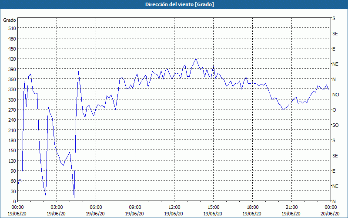Select the 19/06/20 date under 12:00
348x218 pixels.
click(174, 214)
